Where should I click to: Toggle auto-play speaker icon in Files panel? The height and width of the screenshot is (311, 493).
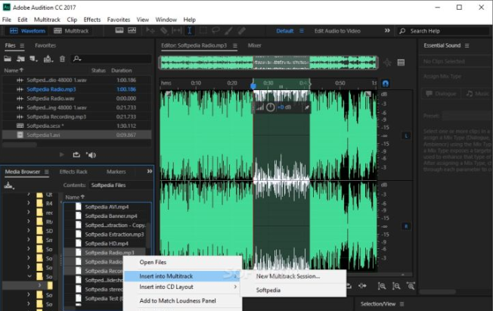click(91, 155)
